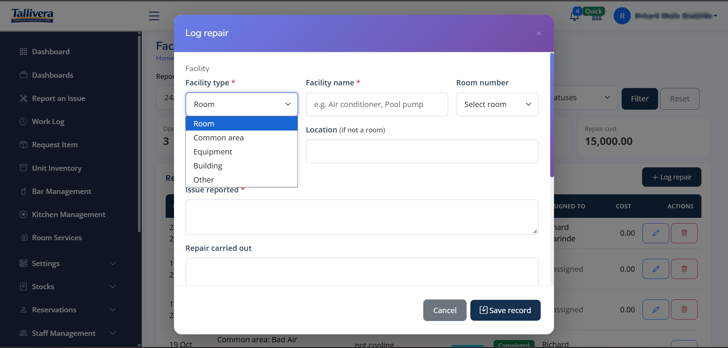The height and width of the screenshot is (348, 728).
Task: Click the Reset button
Action: tap(679, 99)
